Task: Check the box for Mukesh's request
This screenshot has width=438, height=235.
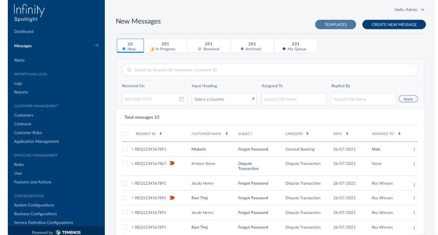Action: (x=125, y=149)
